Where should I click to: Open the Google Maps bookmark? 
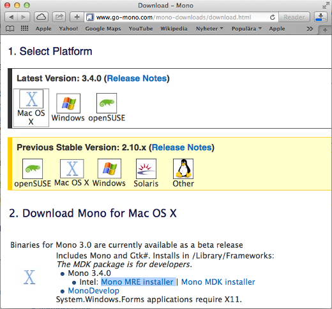click(x=103, y=29)
